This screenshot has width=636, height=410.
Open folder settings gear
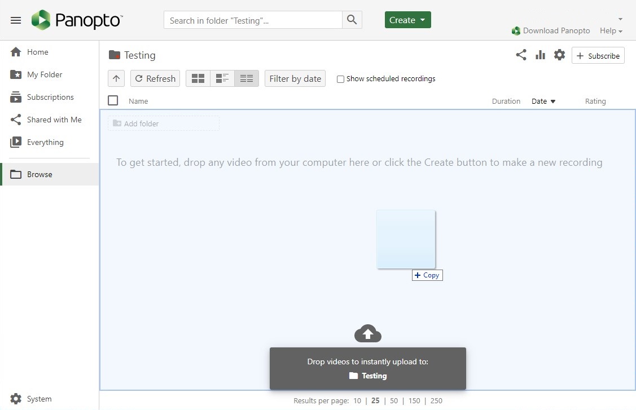pos(559,55)
